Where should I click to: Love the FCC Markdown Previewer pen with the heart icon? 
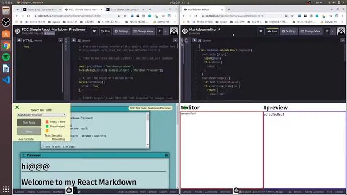pos(94,31)
